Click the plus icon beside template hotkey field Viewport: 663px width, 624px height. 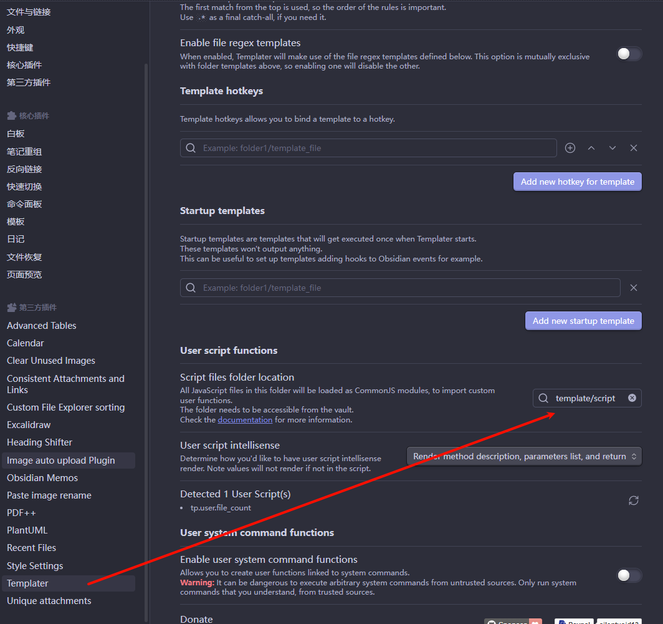[570, 148]
